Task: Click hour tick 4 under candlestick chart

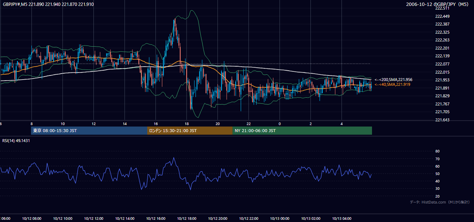Action: pos(342,124)
